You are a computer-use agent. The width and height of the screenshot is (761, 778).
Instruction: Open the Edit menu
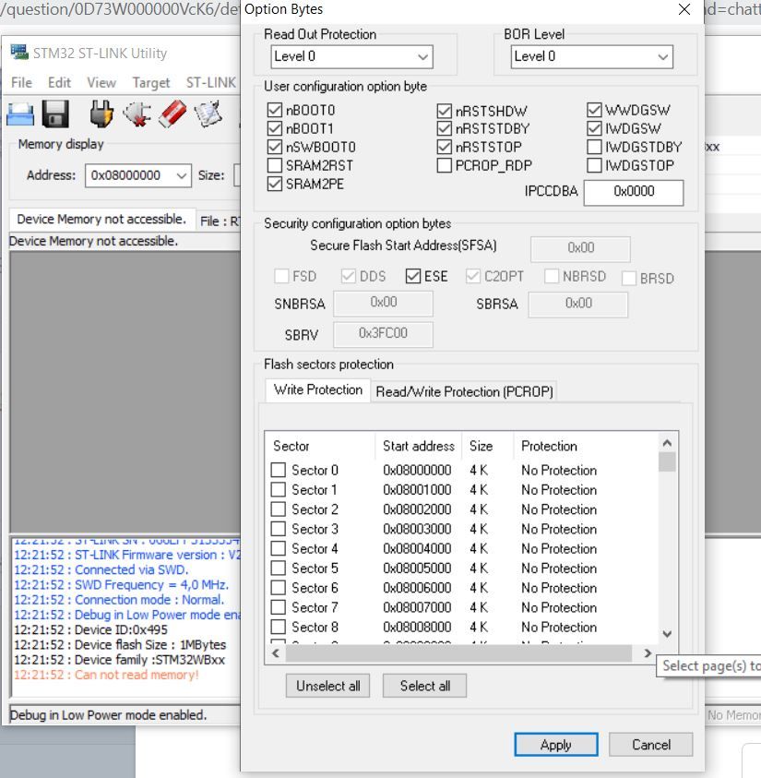click(x=59, y=82)
